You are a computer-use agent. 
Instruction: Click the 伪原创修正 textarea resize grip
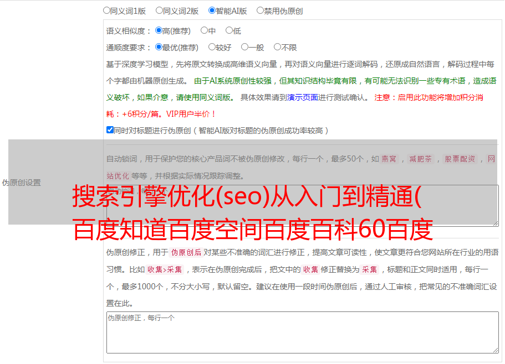coord(496,350)
